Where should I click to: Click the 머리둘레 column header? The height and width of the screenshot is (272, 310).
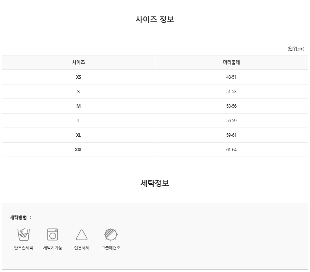point(231,62)
